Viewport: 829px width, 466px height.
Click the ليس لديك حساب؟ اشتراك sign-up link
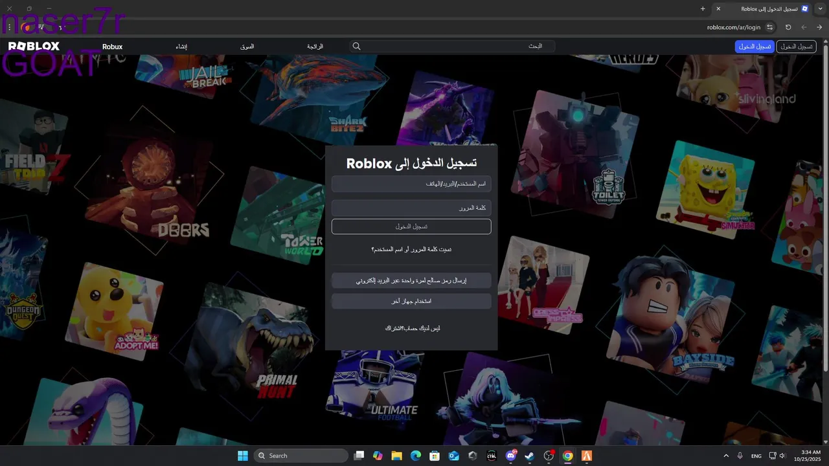413,329
